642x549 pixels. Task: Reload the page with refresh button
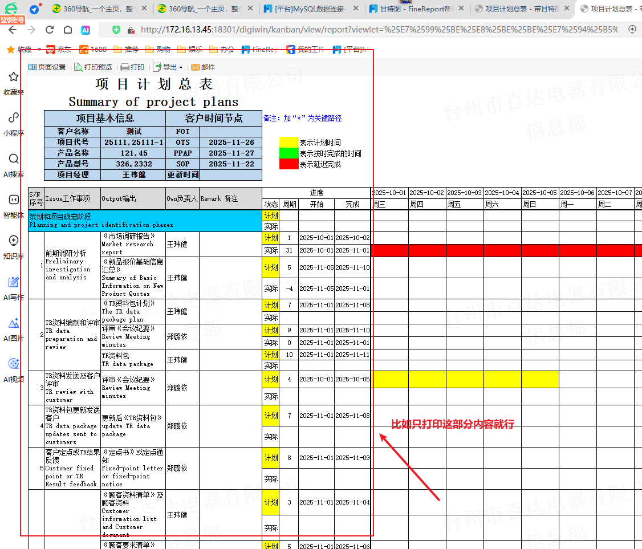click(50, 30)
